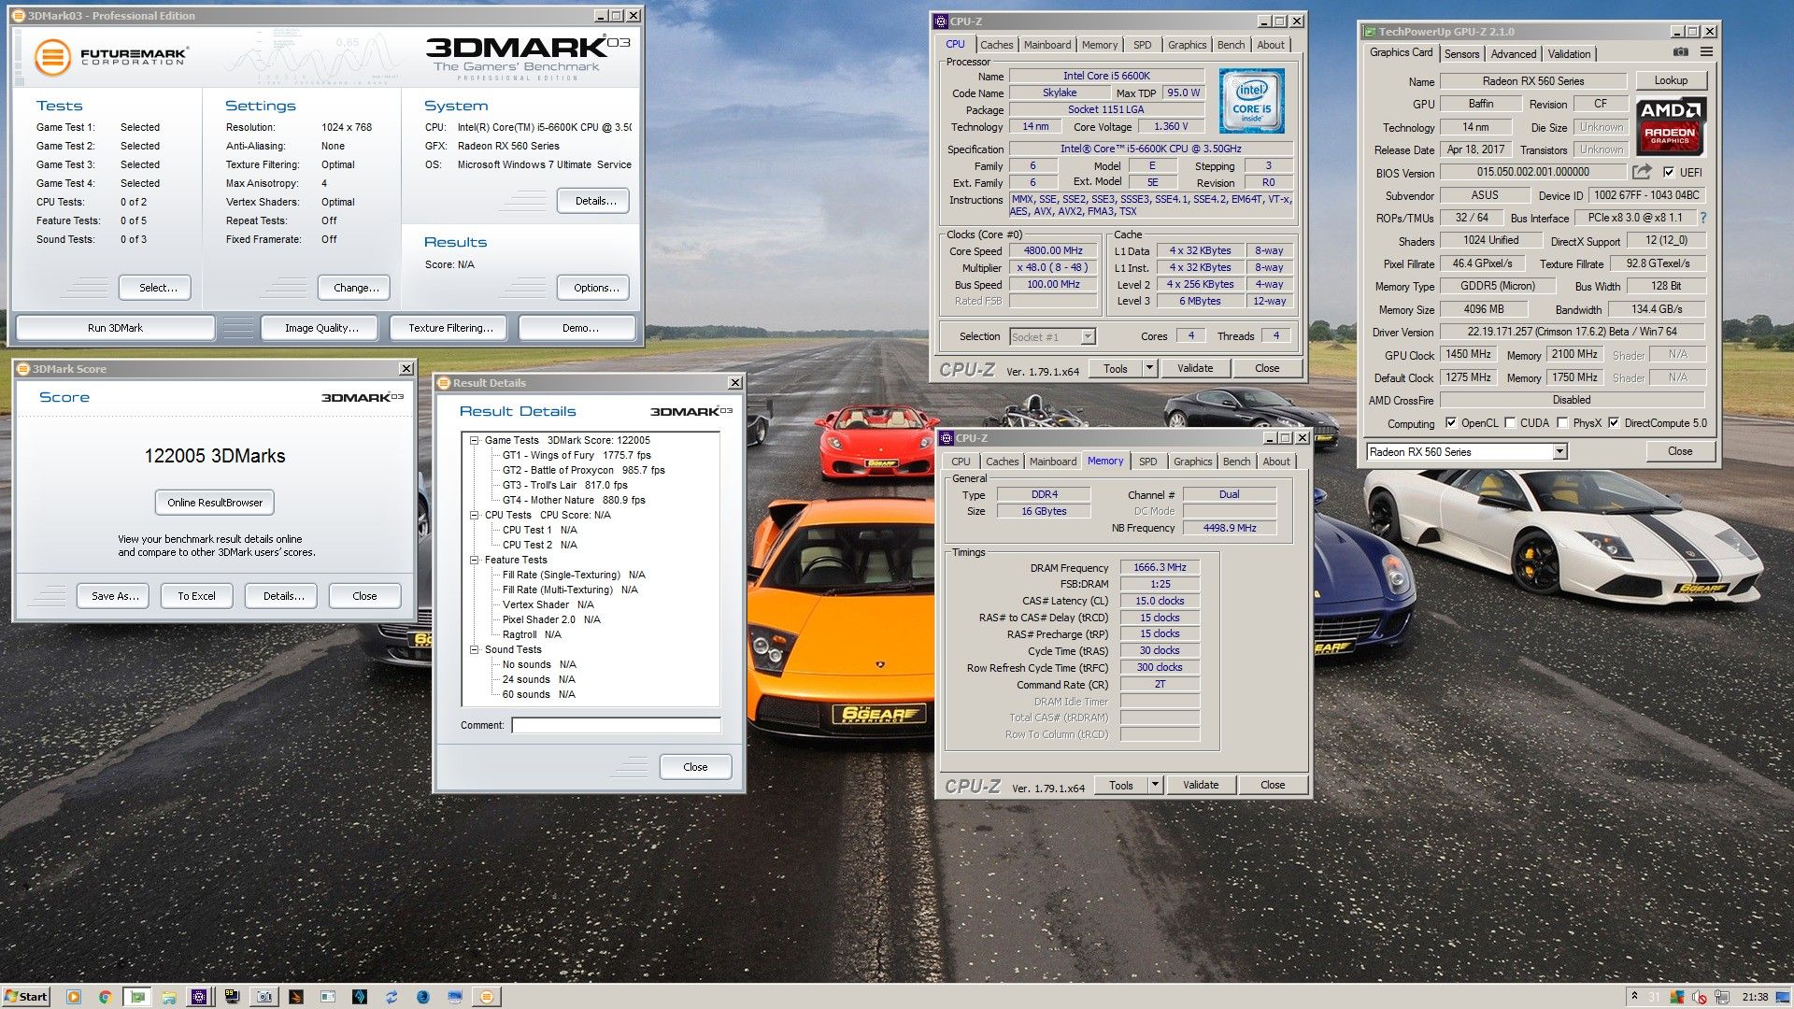Open Google Chrome from the taskbar
This screenshot has width=1794, height=1009.
[106, 997]
